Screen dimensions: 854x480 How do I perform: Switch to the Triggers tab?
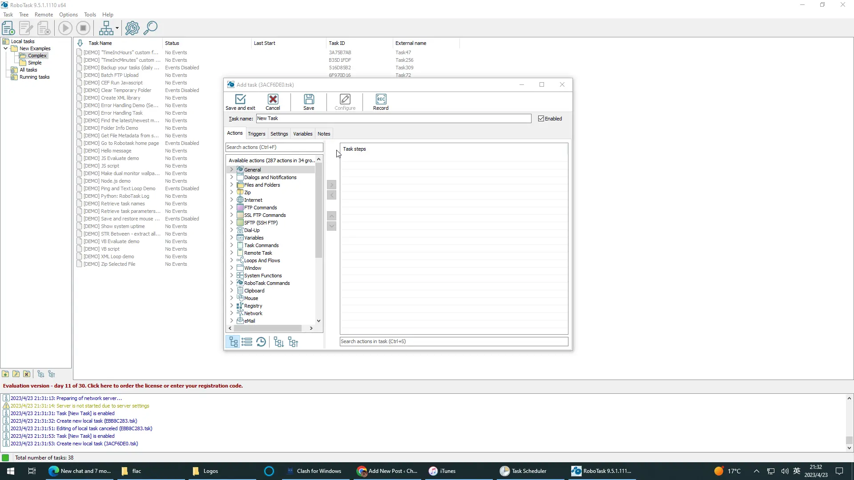256,133
